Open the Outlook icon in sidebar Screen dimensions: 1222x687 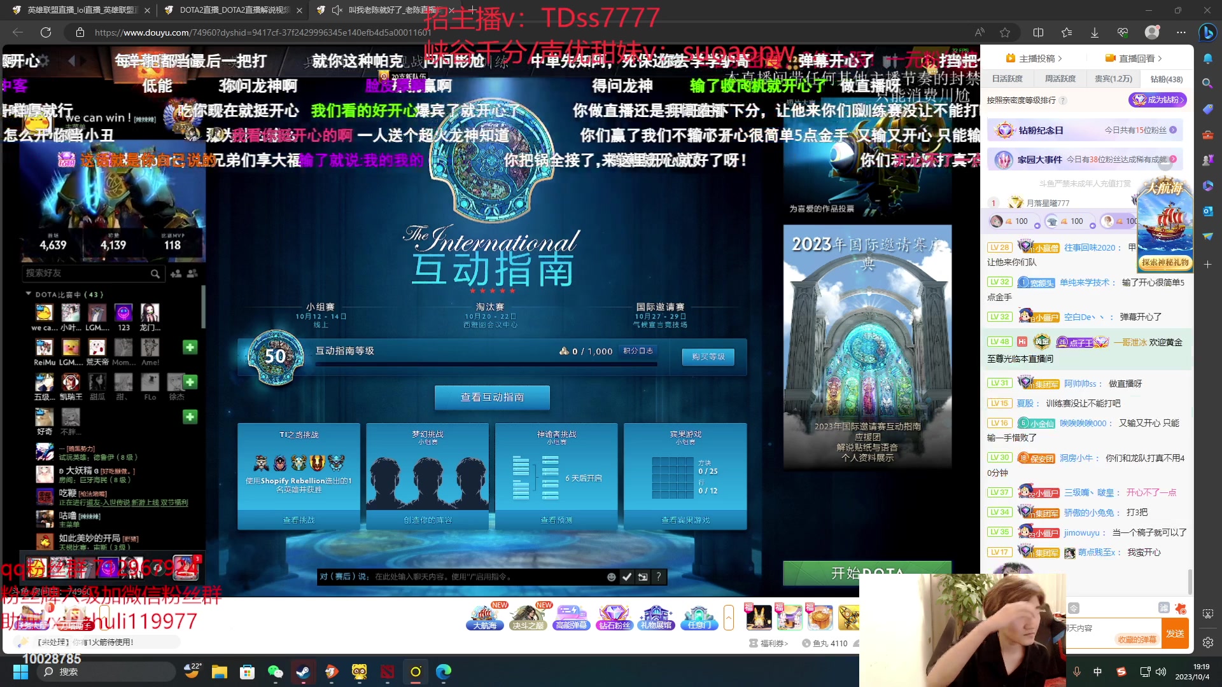1207,211
